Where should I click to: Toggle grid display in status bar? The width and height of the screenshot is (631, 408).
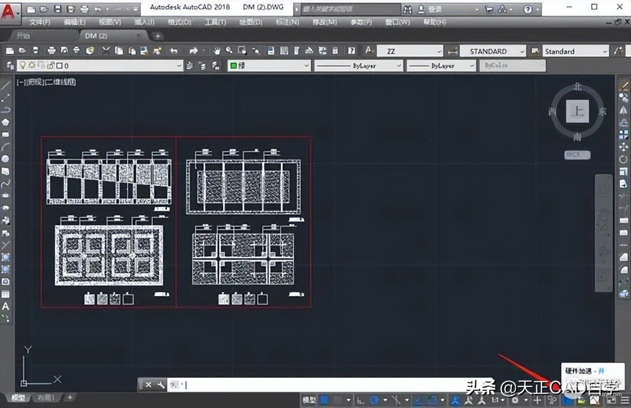pyautogui.click(x=324, y=400)
